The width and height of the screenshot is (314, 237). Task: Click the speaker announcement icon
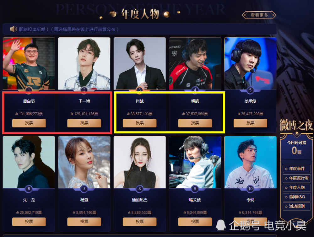(x=13, y=29)
